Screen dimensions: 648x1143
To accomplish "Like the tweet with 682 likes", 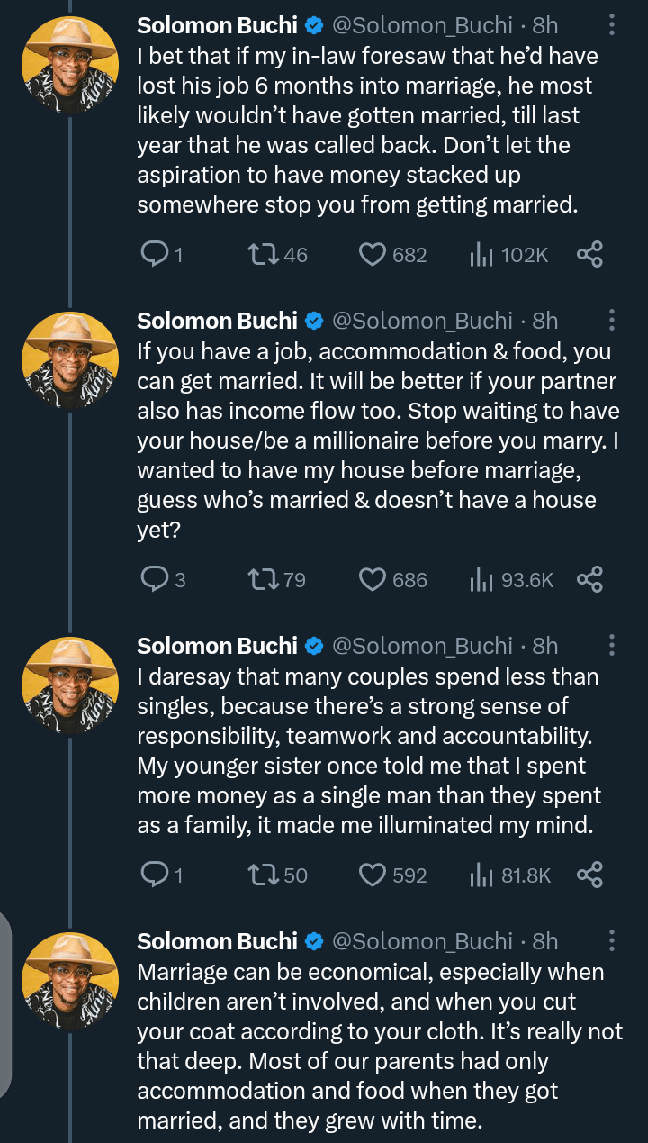I will [373, 255].
